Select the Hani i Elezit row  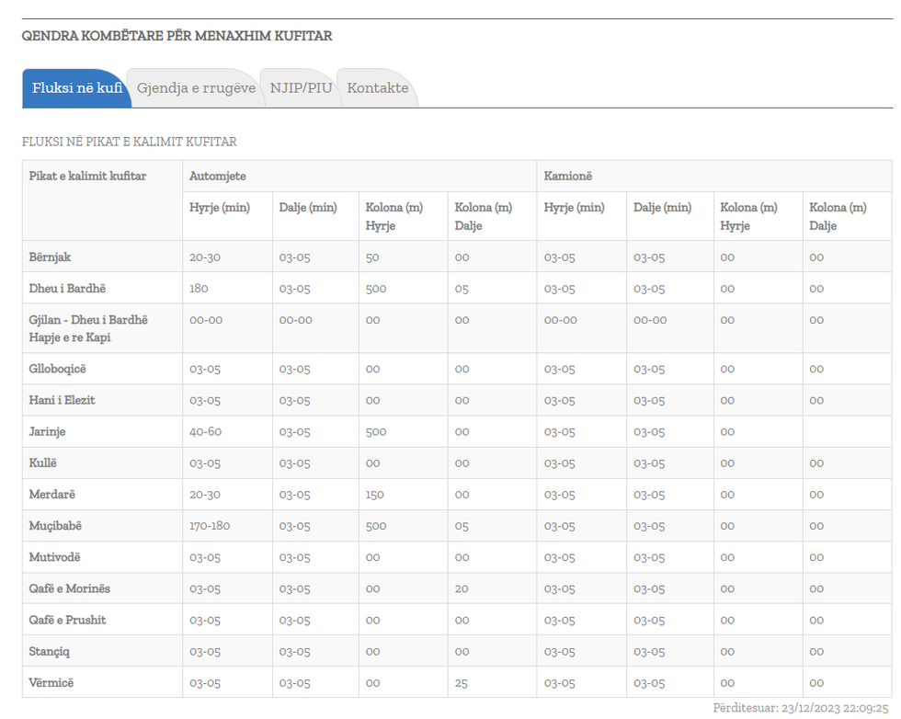pos(62,401)
